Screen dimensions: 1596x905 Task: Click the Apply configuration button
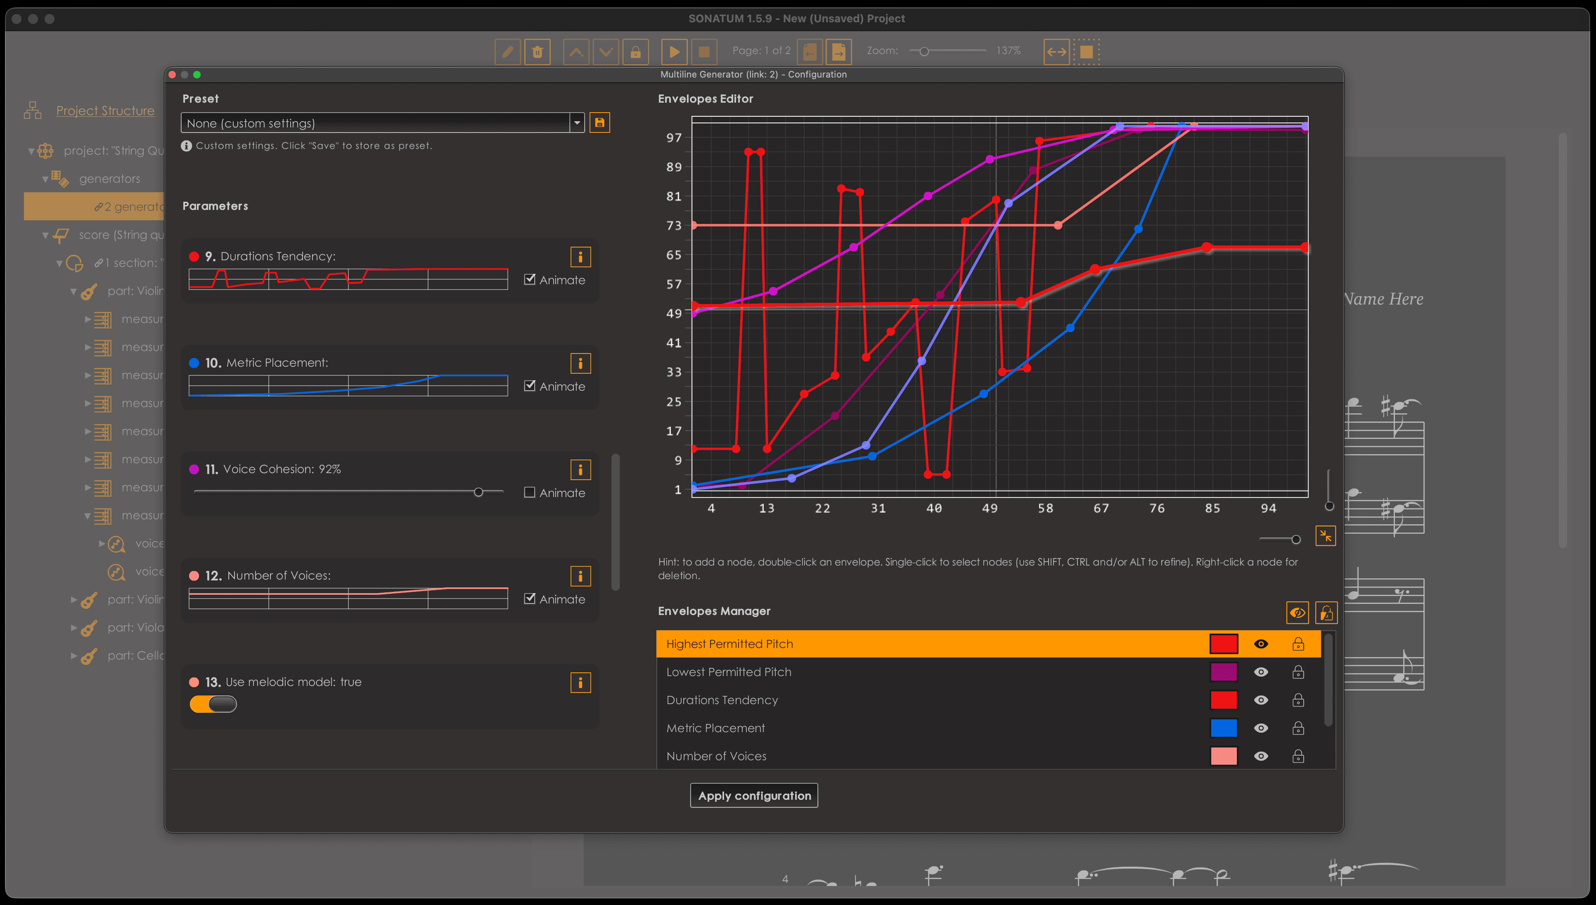pos(754,796)
